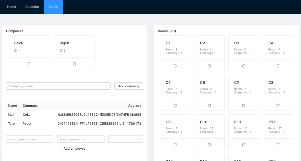The image size is (301, 161).
Task: Delete room C4 with its trash icon
Action: pos(278,66)
